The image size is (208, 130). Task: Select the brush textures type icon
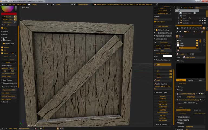[x=183, y=36]
